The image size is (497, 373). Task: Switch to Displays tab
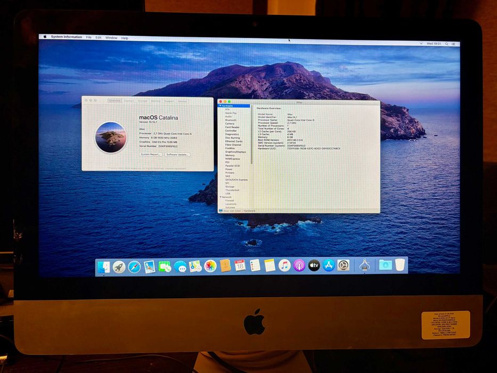(x=129, y=101)
